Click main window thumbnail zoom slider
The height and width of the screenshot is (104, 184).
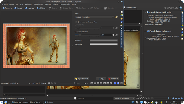(x=159, y=98)
